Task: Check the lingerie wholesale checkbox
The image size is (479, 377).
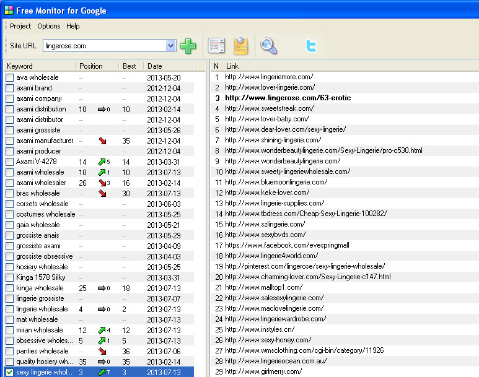Action: point(9,310)
